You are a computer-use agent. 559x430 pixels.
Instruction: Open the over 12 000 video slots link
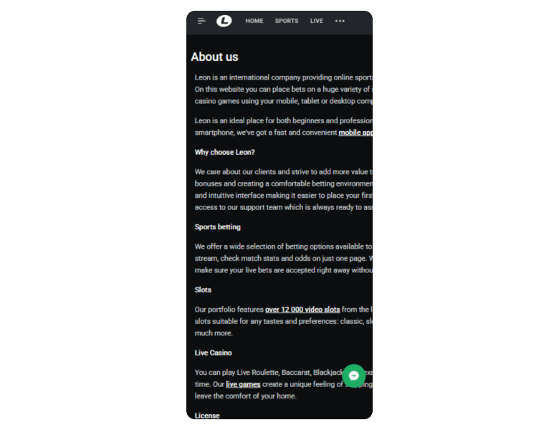(302, 310)
